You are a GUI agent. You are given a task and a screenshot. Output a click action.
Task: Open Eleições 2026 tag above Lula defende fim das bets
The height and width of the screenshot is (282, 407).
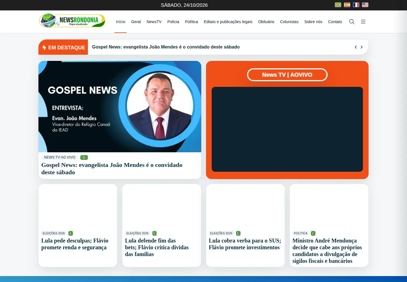(x=137, y=233)
